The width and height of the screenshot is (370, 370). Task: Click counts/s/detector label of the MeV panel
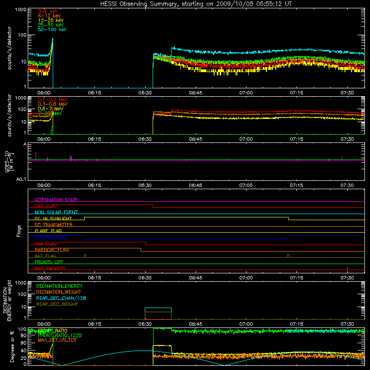(9, 115)
